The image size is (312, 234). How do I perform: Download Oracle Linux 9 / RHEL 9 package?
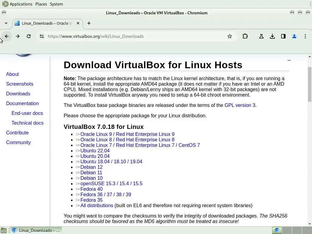coord(127,134)
